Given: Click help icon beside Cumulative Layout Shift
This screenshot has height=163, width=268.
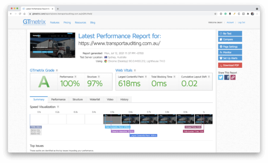Looking at the screenshot, I should click(x=209, y=77).
